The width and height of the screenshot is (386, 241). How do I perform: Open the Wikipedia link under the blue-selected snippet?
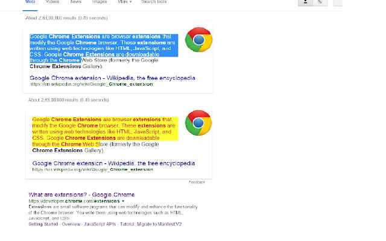tap(112, 78)
